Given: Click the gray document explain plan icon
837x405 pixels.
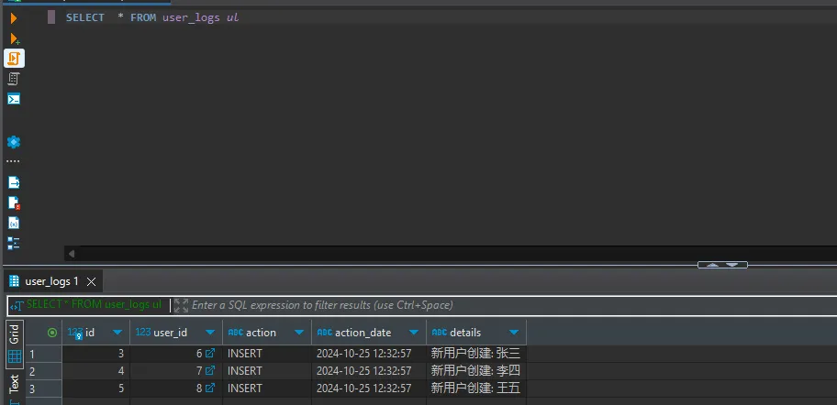Looking at the screenshot, I should [x=14, y=79].
